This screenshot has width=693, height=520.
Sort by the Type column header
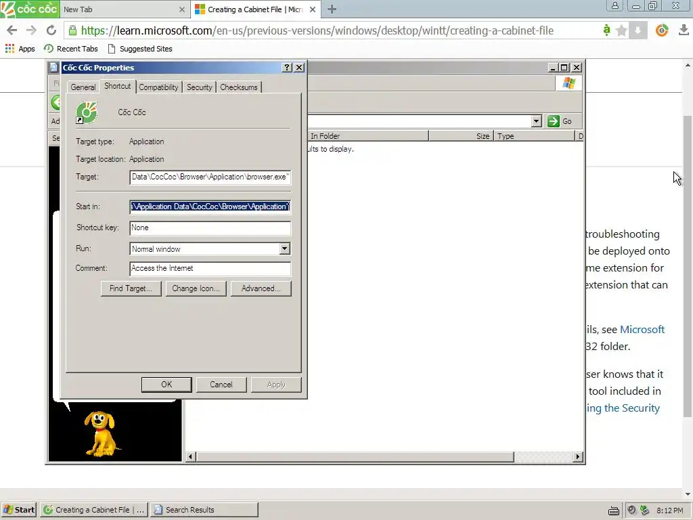pos(535,135)
